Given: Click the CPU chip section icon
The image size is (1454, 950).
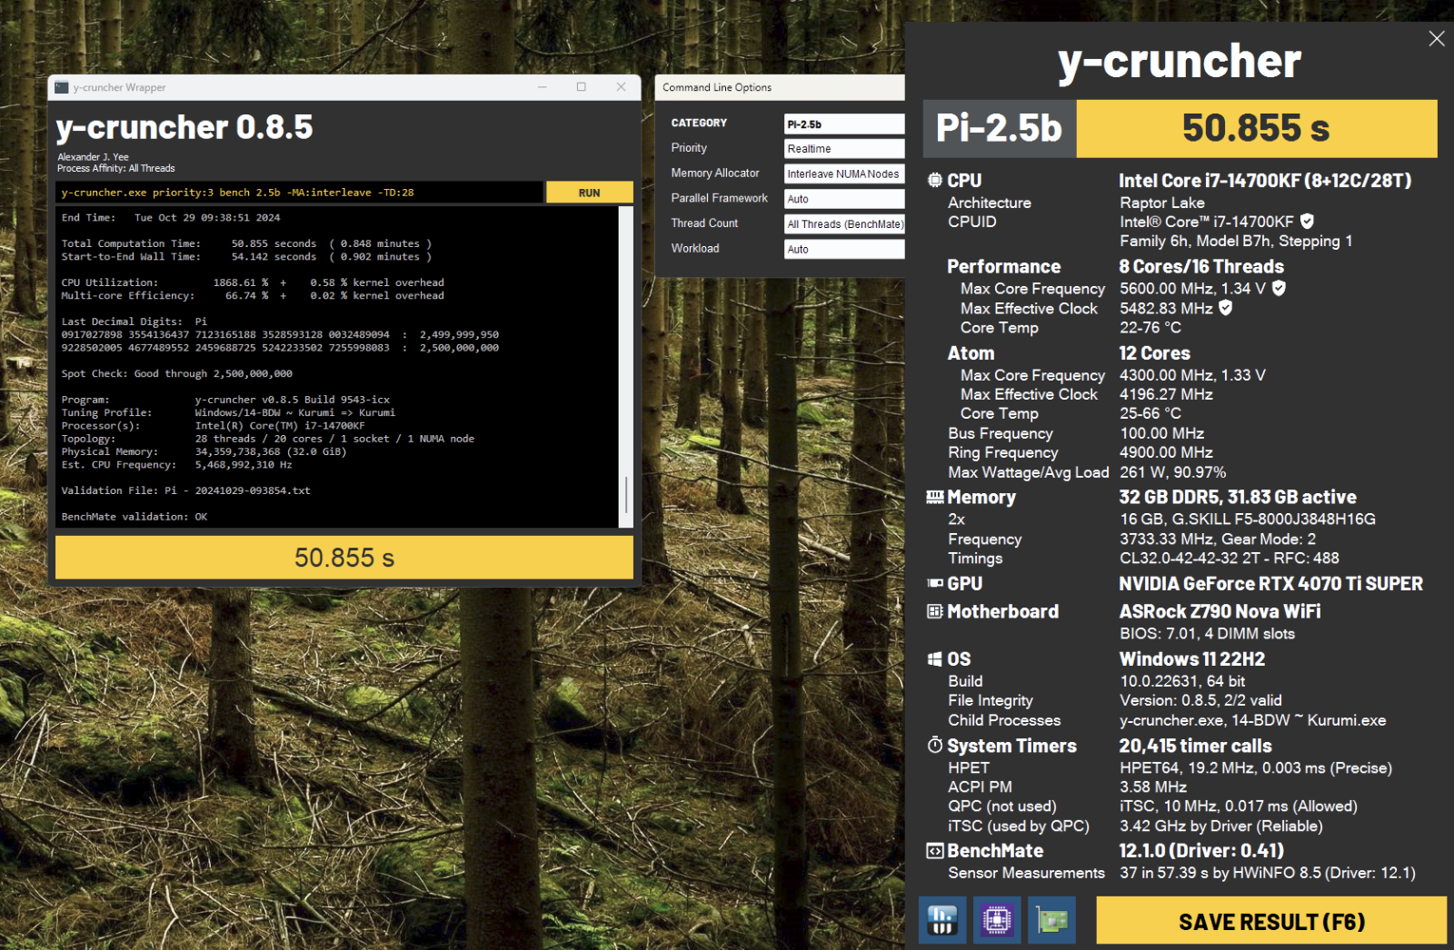Looking at the screenshot, I should coord(934,180).
